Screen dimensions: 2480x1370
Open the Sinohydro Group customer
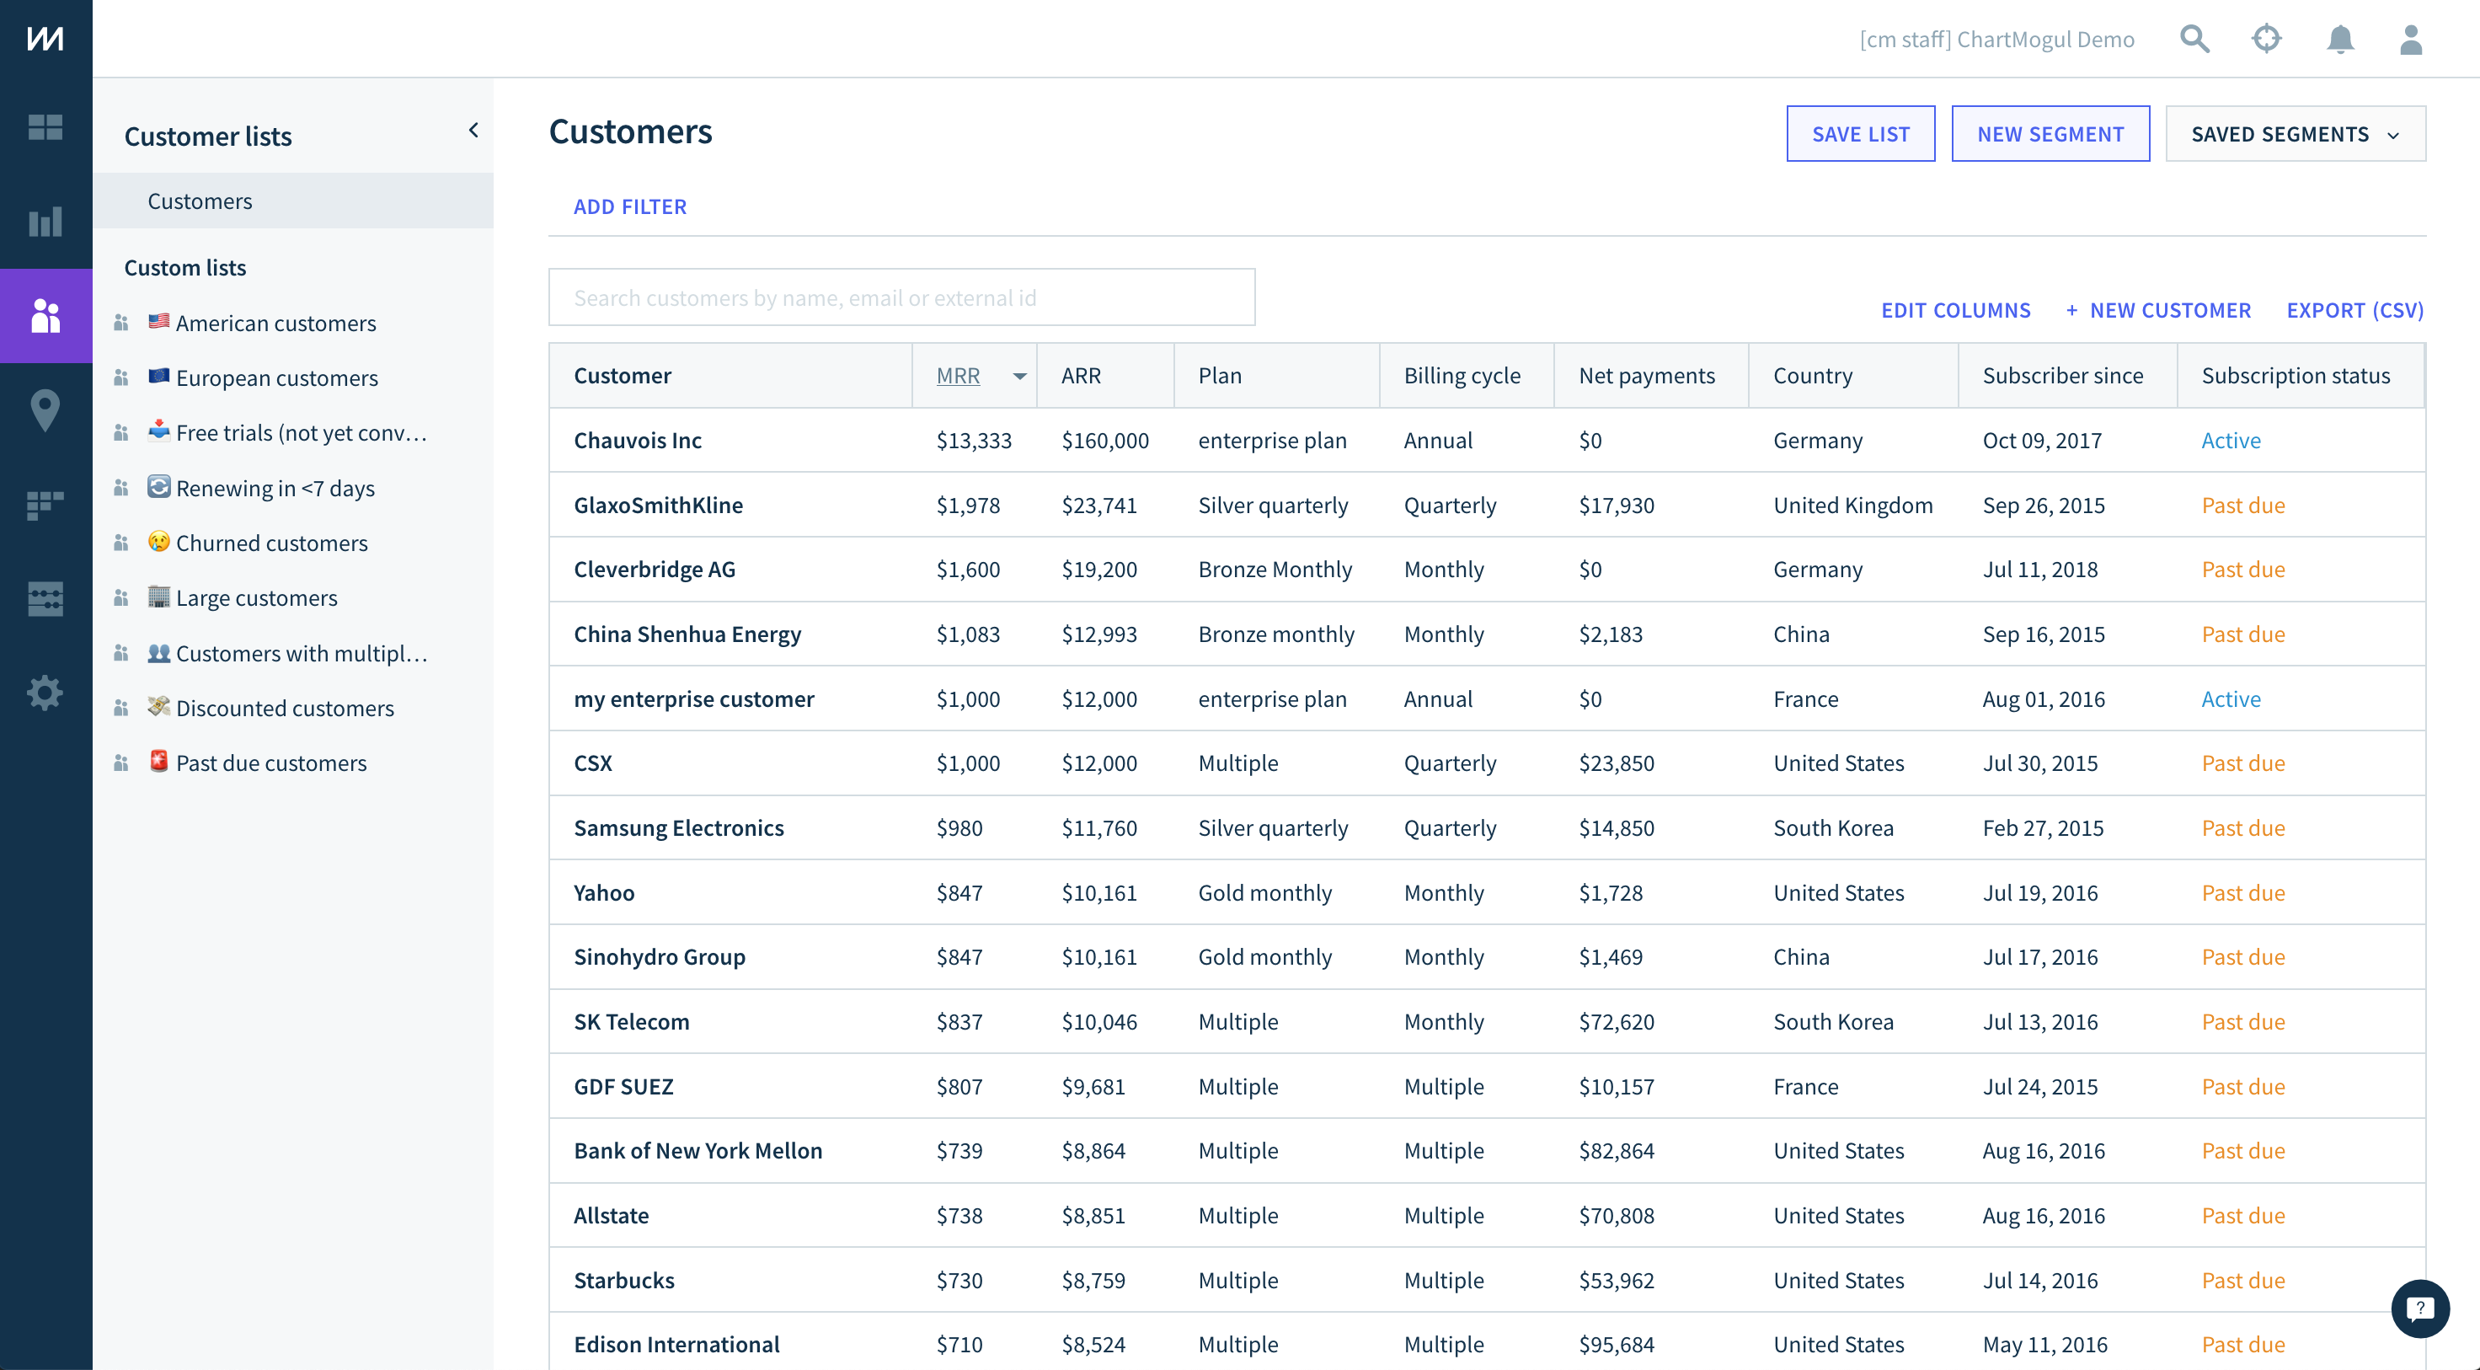[x=659, y=956]
